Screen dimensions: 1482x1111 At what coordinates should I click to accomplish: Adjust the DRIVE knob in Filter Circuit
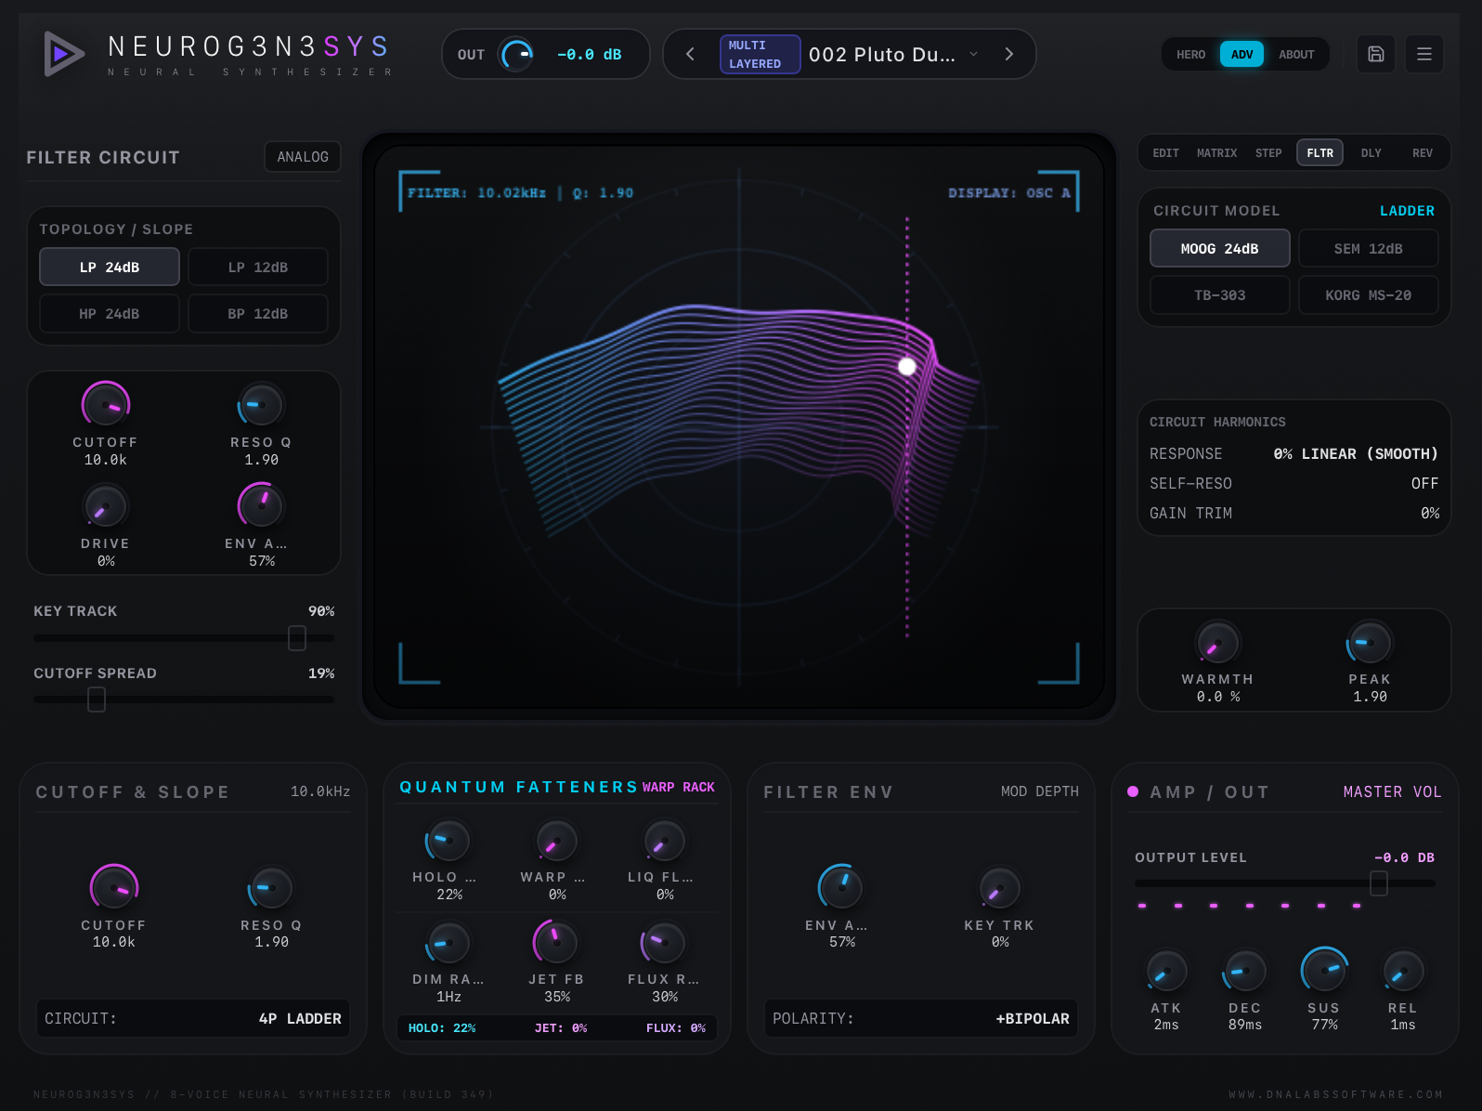tap(105, 506)
